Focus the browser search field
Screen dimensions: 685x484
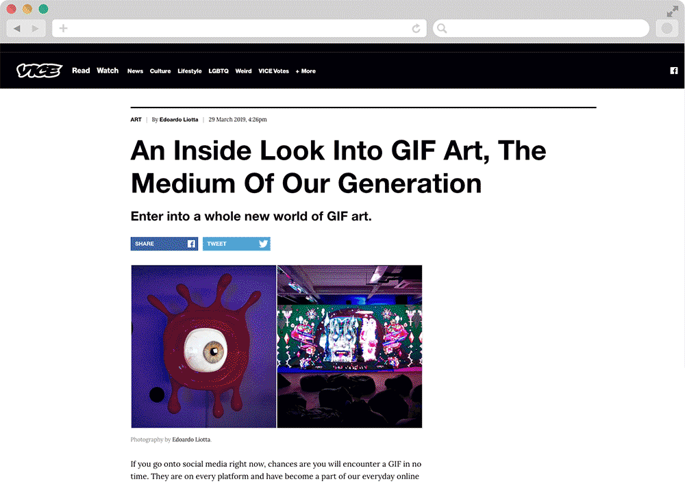tap(541, 28)
